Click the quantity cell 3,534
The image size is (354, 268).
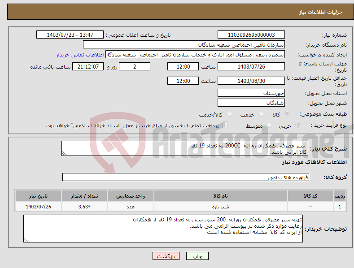tap(84, 207)
